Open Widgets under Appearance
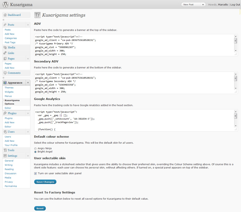The width and height of the screenshot is (241, 212). (x=9, y=92)
